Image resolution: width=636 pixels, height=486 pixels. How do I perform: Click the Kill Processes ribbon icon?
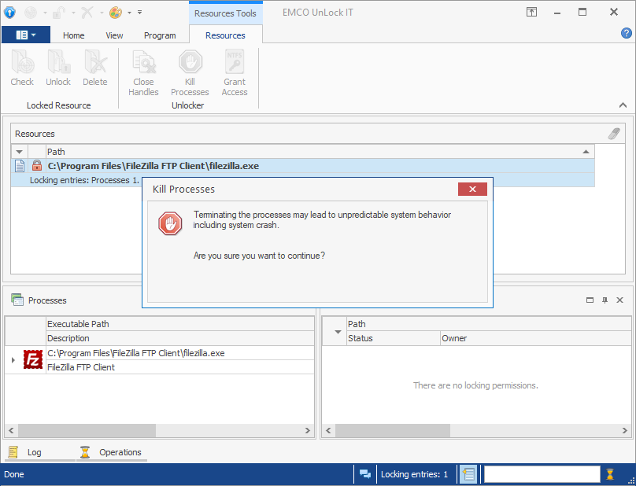click(190, 62)
